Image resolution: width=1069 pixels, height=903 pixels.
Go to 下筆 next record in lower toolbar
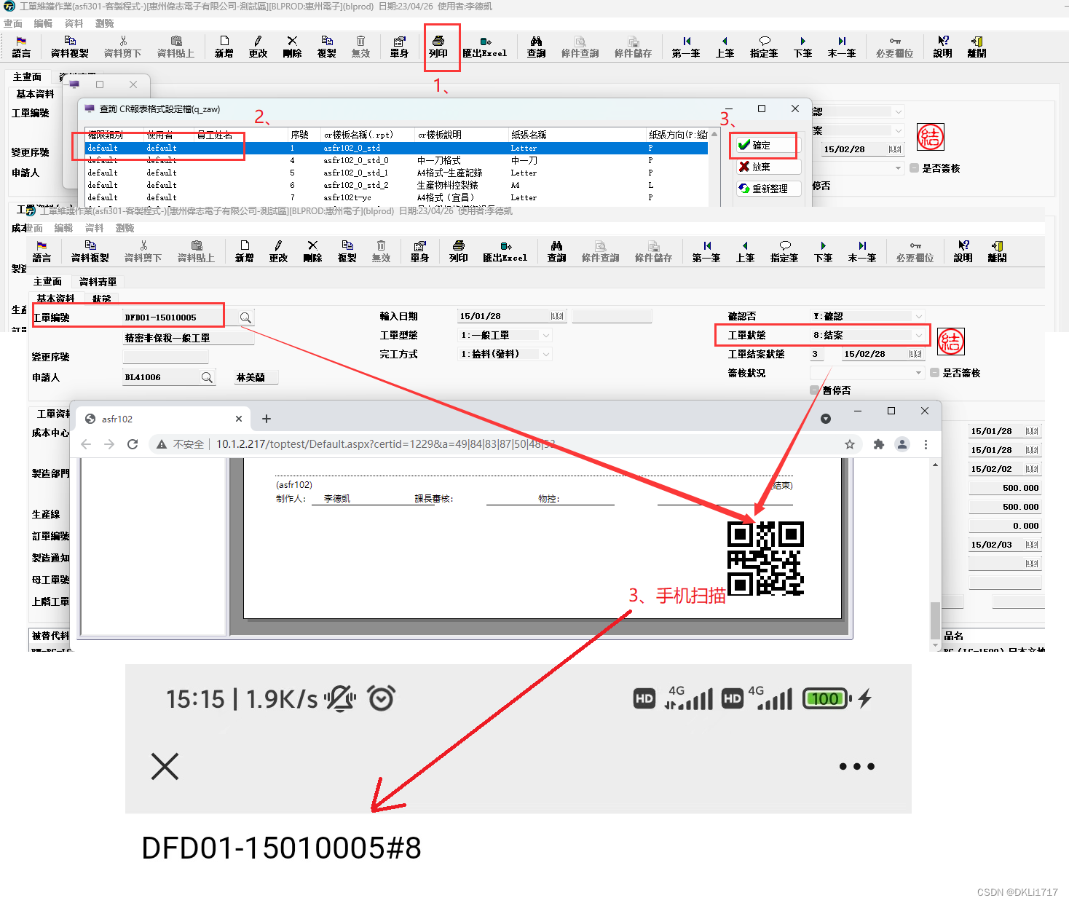point(823,251)
